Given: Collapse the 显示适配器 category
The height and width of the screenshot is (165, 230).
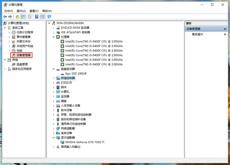Looking at the screenshot, I should click(x=53, y=137).
